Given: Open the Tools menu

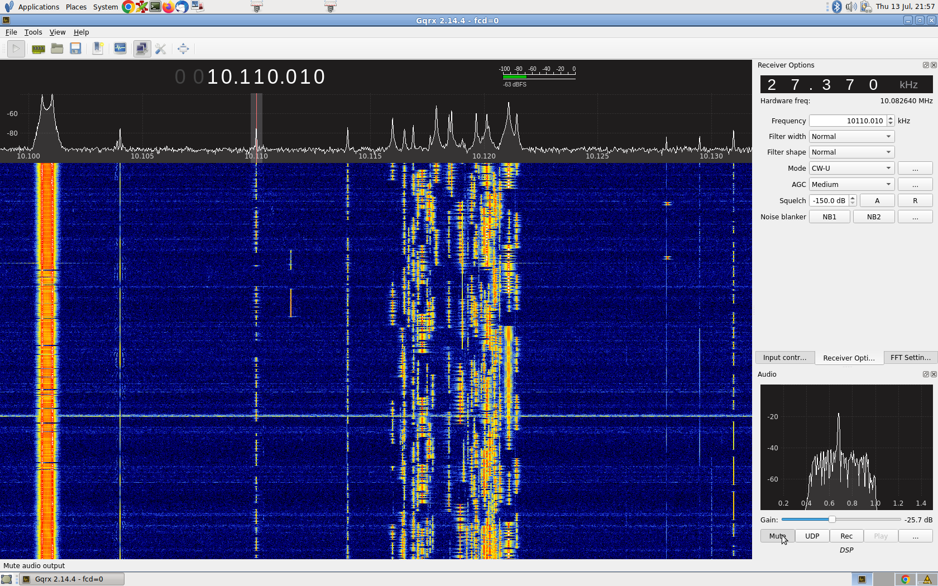Looking at the screenshot, I should point(33,32).
